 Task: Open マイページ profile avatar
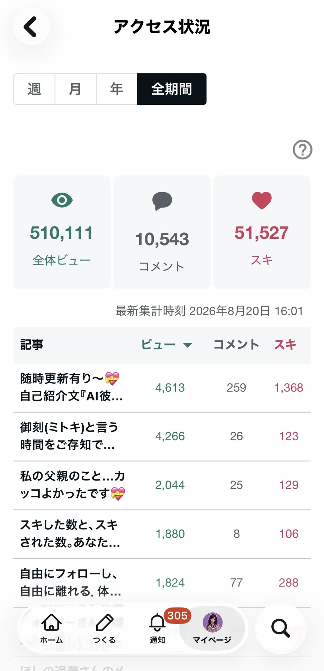(212, 628)
